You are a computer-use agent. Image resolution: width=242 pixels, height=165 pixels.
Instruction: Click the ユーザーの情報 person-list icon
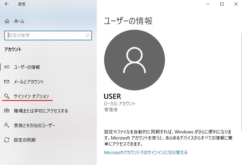pos(7,67)
